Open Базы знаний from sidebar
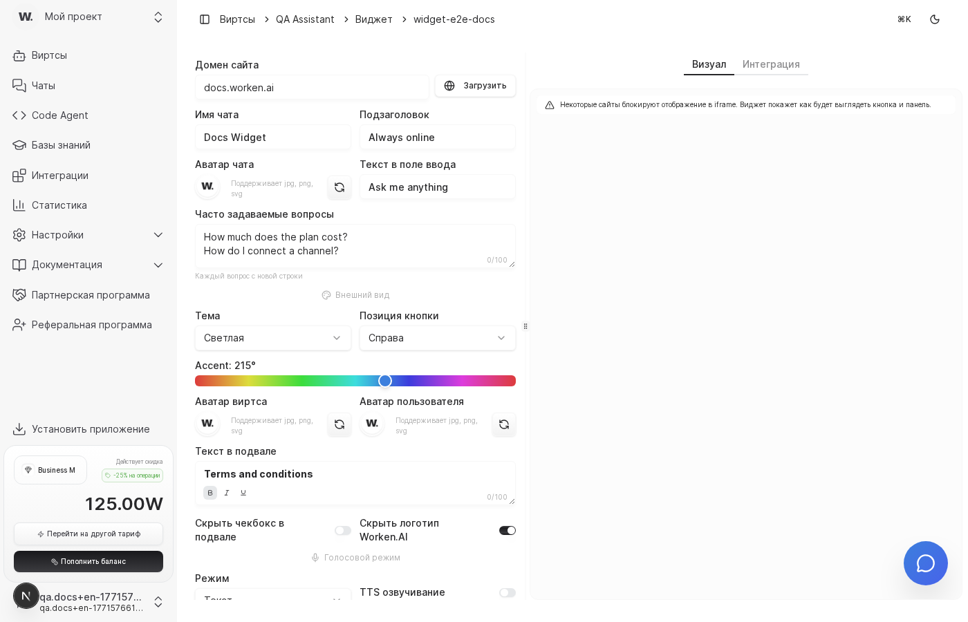 tap(62, 145)
